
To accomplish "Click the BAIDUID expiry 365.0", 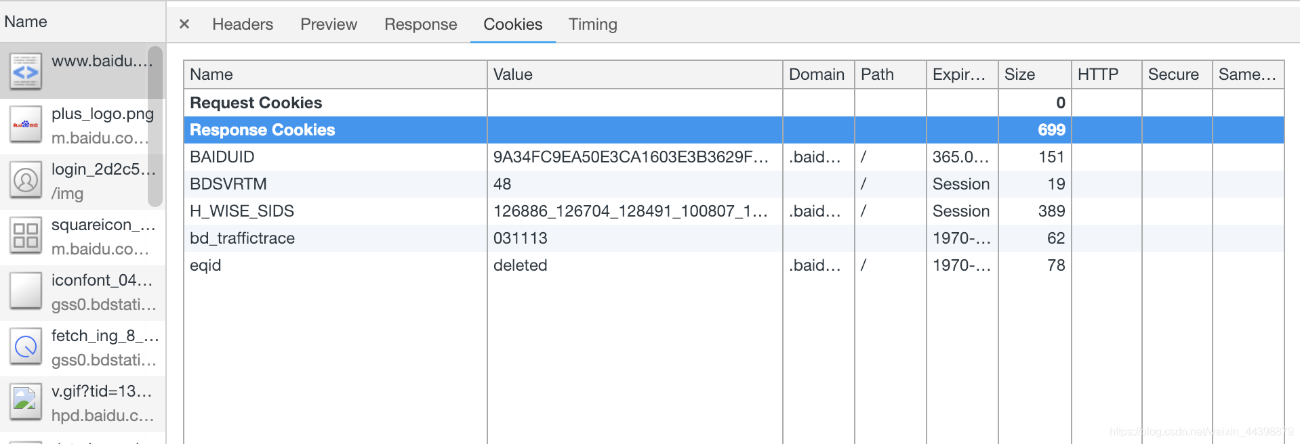I will click(x=961, y=157).
